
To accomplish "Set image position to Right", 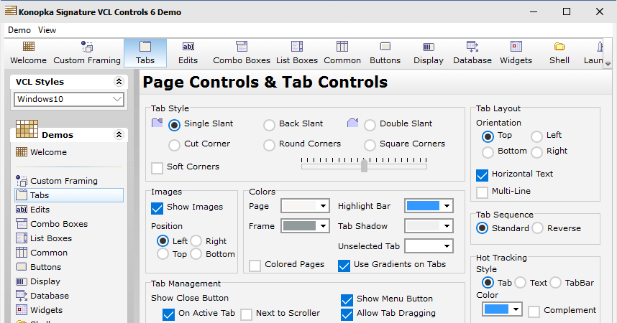I will pyautogui.click(x=196, y=241).
